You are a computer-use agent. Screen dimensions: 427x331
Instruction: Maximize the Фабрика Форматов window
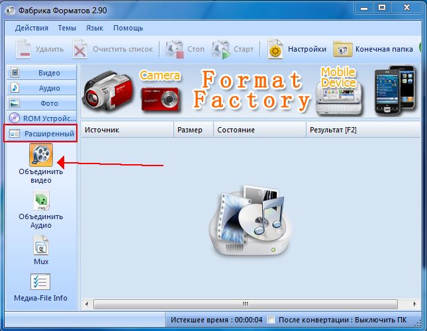[x=383, y=8]
